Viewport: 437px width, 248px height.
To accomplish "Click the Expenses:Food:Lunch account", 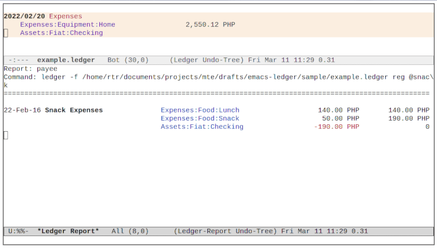I will pyautogui.click(x=200, y=110).
